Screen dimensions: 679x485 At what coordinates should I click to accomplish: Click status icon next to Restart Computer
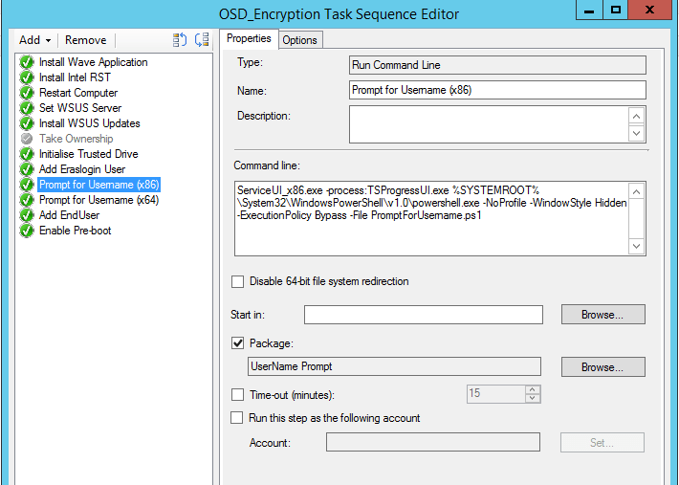(x=27, y=93)
